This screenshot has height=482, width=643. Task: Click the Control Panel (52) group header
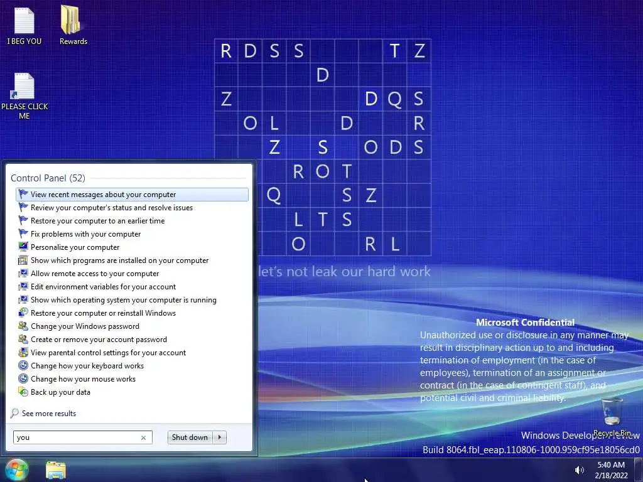[x=48, y=178]
